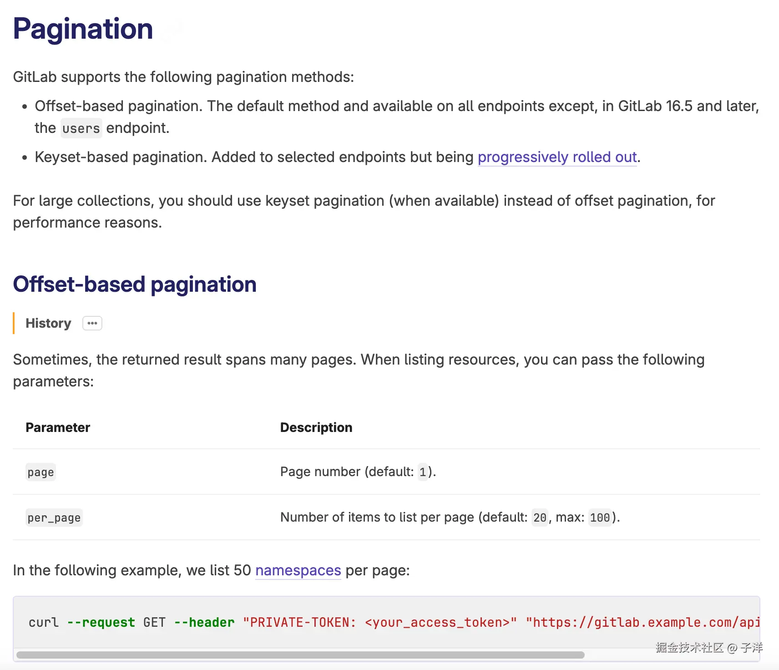Click the 'users' inline code
The width and height of the screenshot is (779, 670).
pyautogui.click(x=81, y=128)
